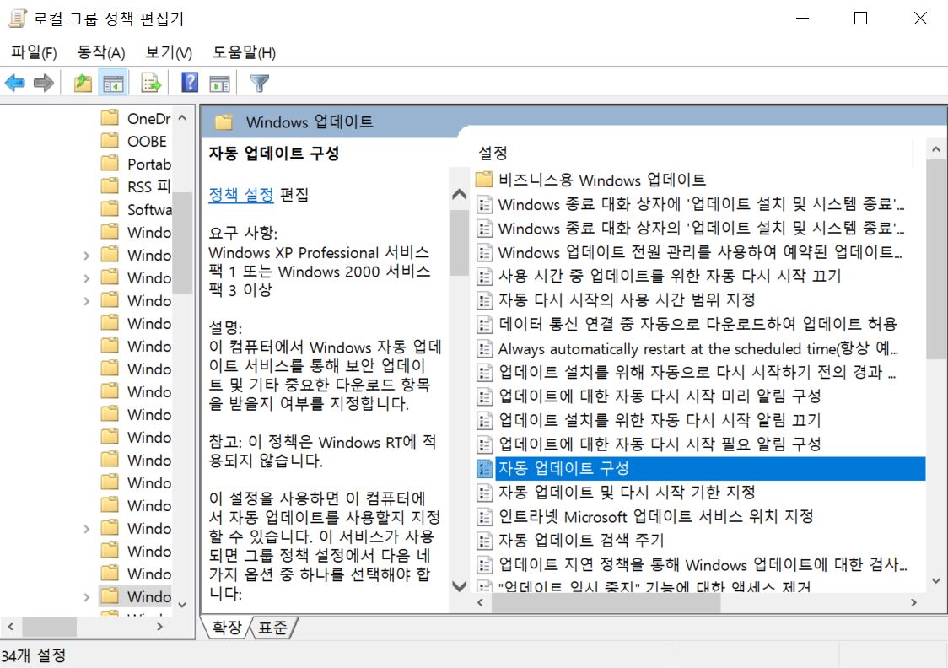Click the Softwa folder icon in tree
The width and height of the screenshot is (948, 668).
[x=110, y=208]
